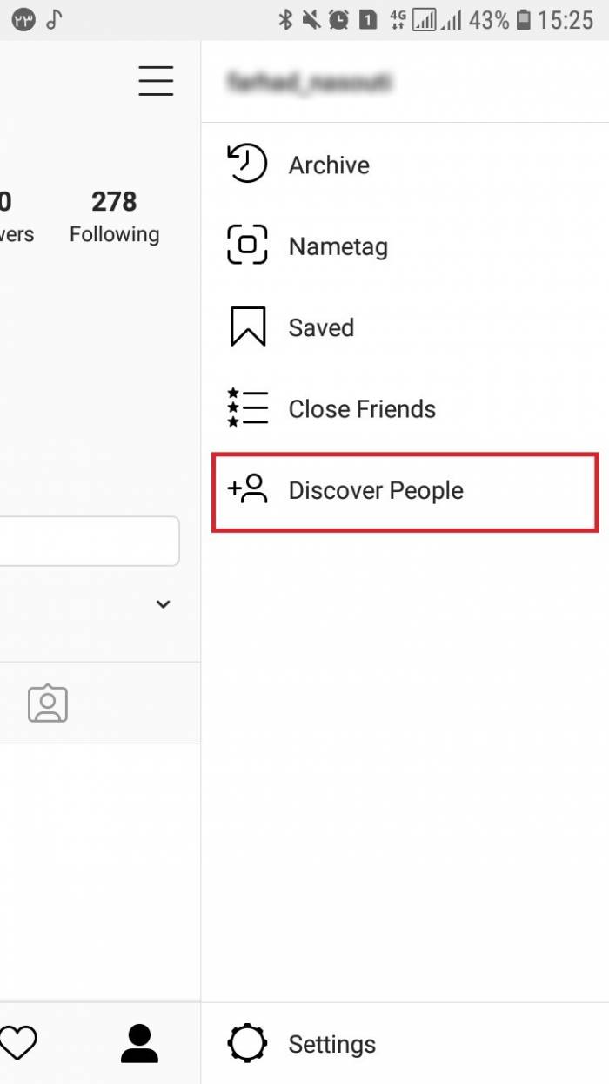Tap the add-person Discover People icon
The width and height of the screenshot is (609, 1084).
247,490
